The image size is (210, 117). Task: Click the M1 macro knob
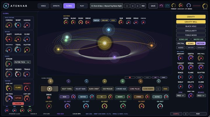(x=7, y=110)
